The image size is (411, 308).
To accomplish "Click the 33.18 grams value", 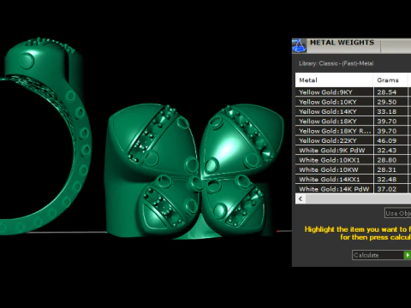I will 387,111.
